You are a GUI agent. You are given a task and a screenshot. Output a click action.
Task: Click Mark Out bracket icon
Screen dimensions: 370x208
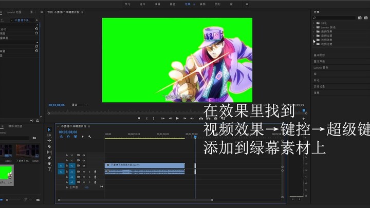click(153, 119)
